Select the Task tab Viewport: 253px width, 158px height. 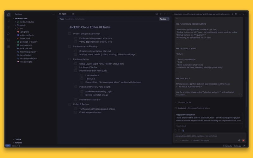pyautogui.click(x=64, y=14)
